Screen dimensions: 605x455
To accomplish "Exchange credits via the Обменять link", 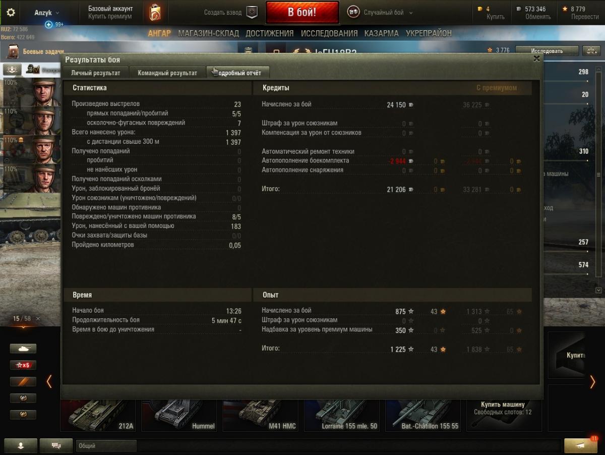I will point(537,17).
